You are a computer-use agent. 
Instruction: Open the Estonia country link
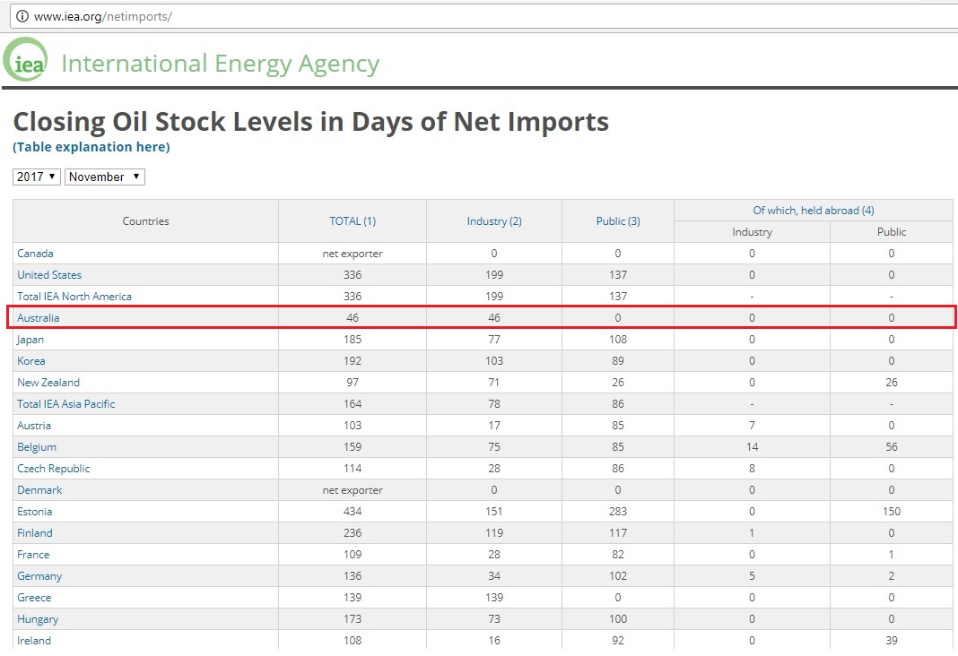tap(35, 512)
